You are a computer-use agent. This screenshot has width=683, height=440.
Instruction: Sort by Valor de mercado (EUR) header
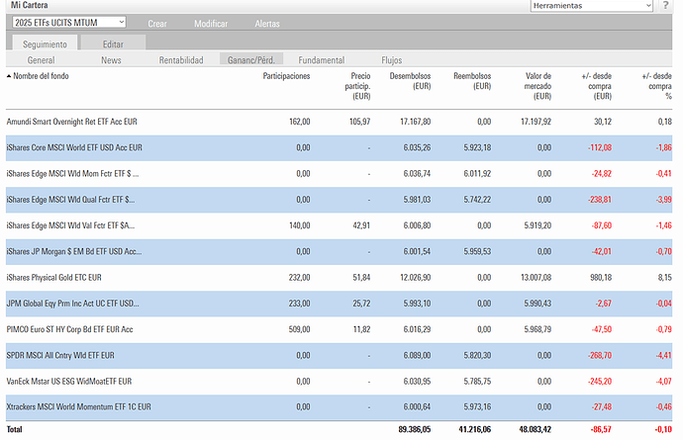click(x=537, y=86)
